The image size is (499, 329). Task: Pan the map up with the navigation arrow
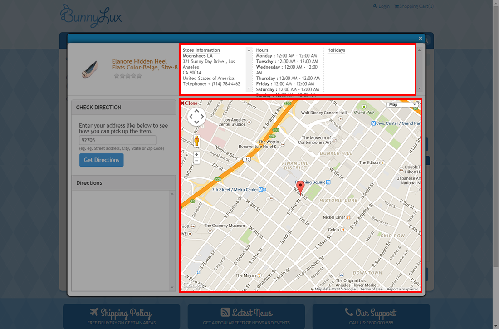point(196,111)
